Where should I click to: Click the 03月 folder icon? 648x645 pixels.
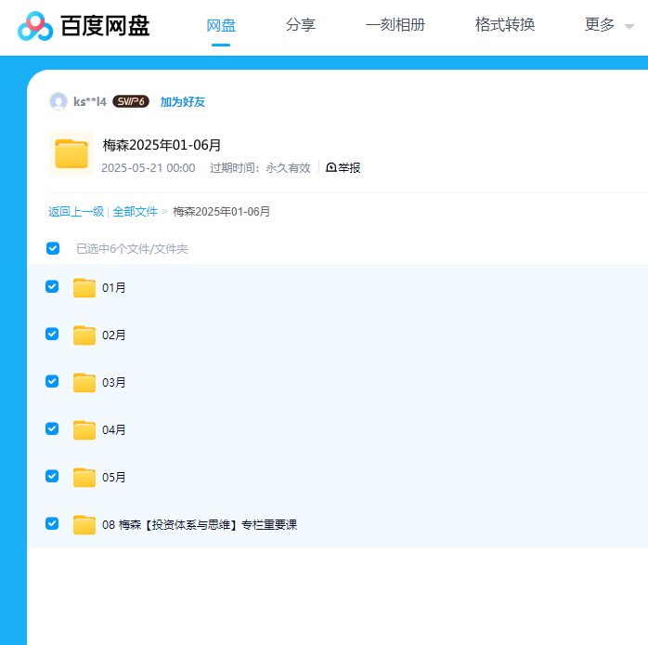point(84,382)
